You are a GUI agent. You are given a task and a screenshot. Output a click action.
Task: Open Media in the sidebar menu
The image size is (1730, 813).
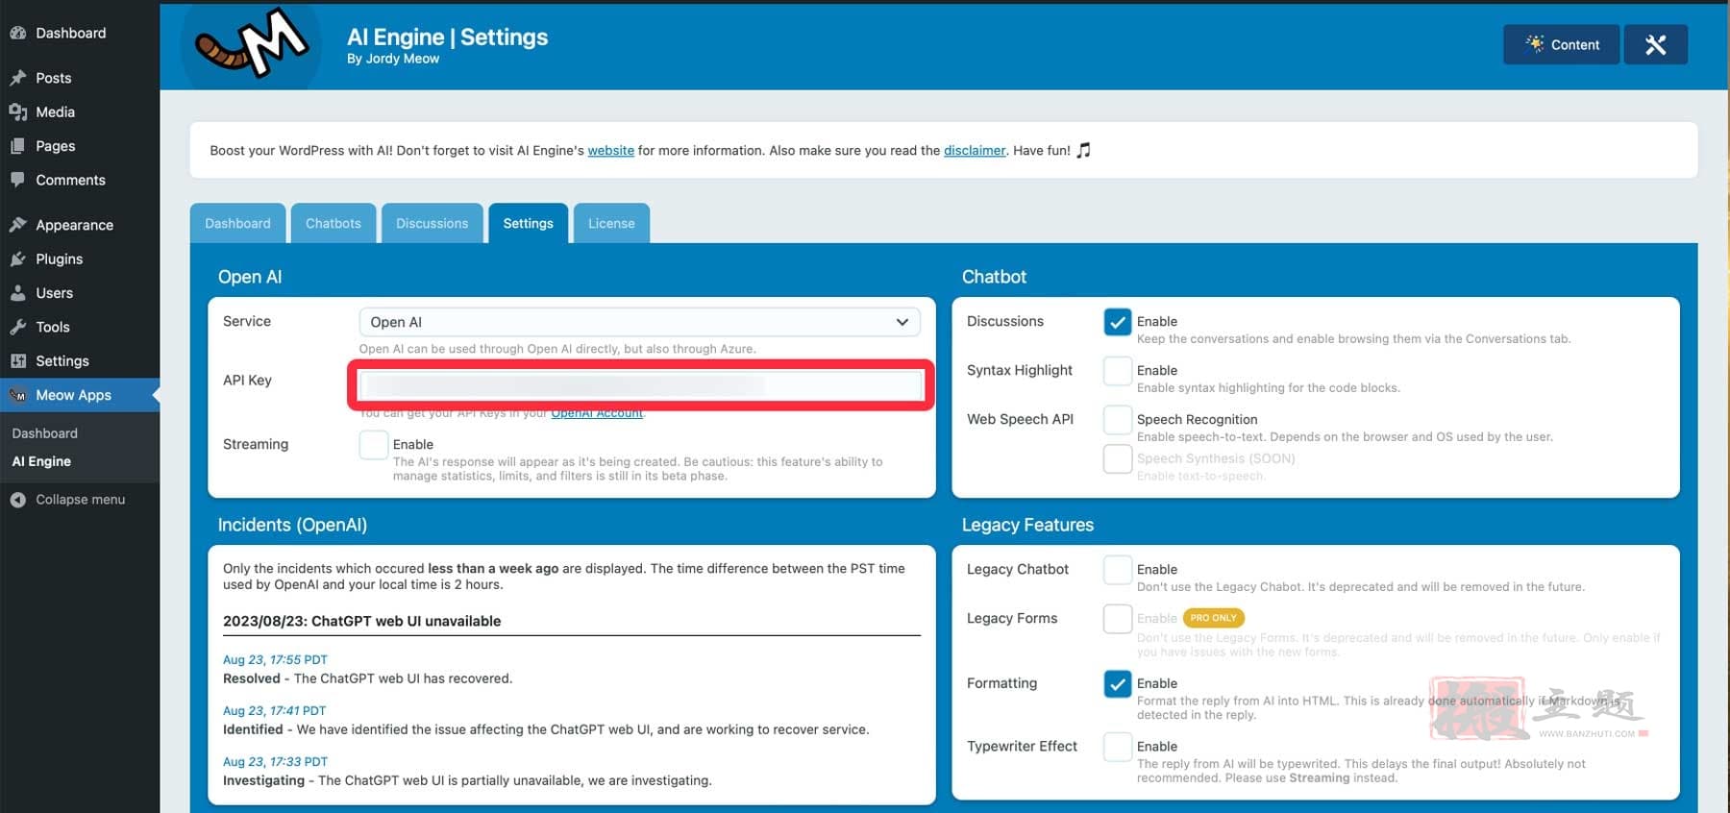pos(55,112)
